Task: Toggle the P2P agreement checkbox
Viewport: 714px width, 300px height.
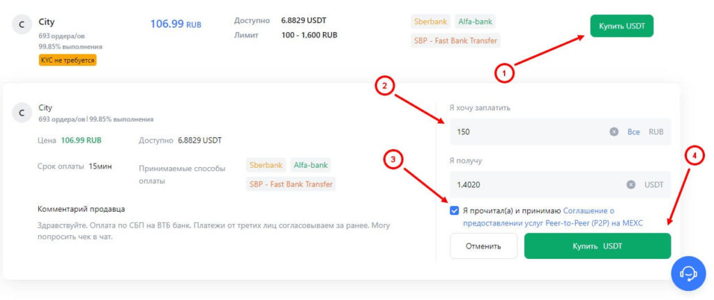Action: coord(455,210)
